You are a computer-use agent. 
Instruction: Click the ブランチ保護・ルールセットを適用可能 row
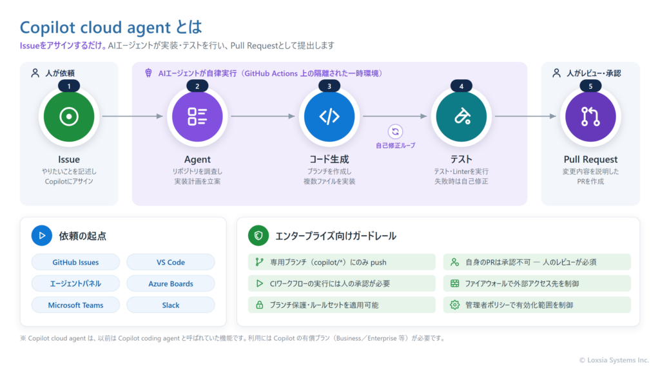click(342, 305)
